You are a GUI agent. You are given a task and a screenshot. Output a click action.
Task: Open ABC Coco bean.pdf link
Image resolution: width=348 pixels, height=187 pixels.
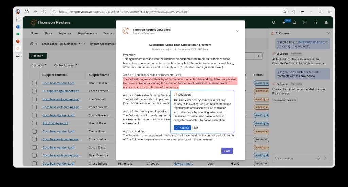point(55,123)
